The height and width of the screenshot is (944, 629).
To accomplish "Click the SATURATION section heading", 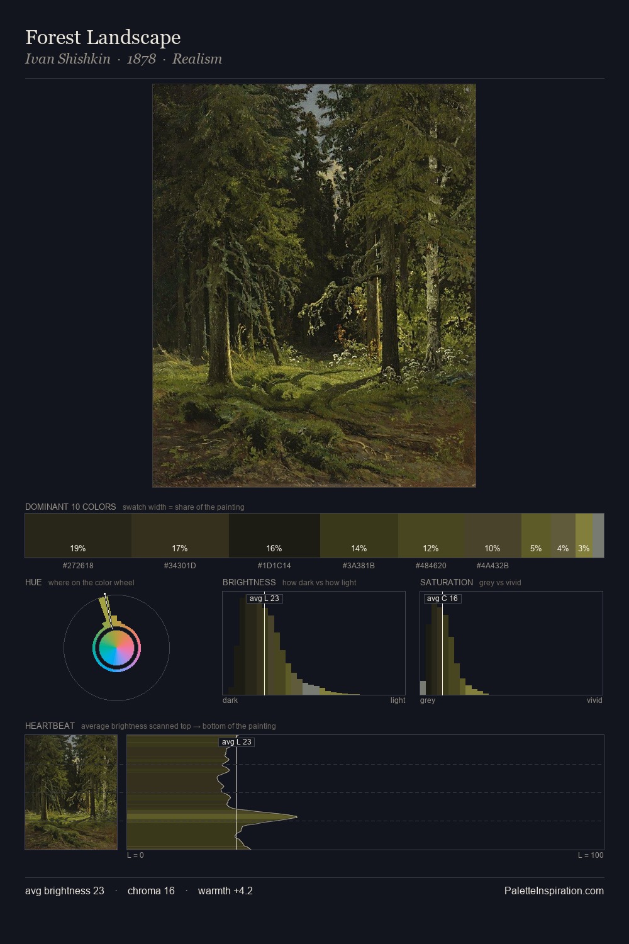I will (447, 582).
